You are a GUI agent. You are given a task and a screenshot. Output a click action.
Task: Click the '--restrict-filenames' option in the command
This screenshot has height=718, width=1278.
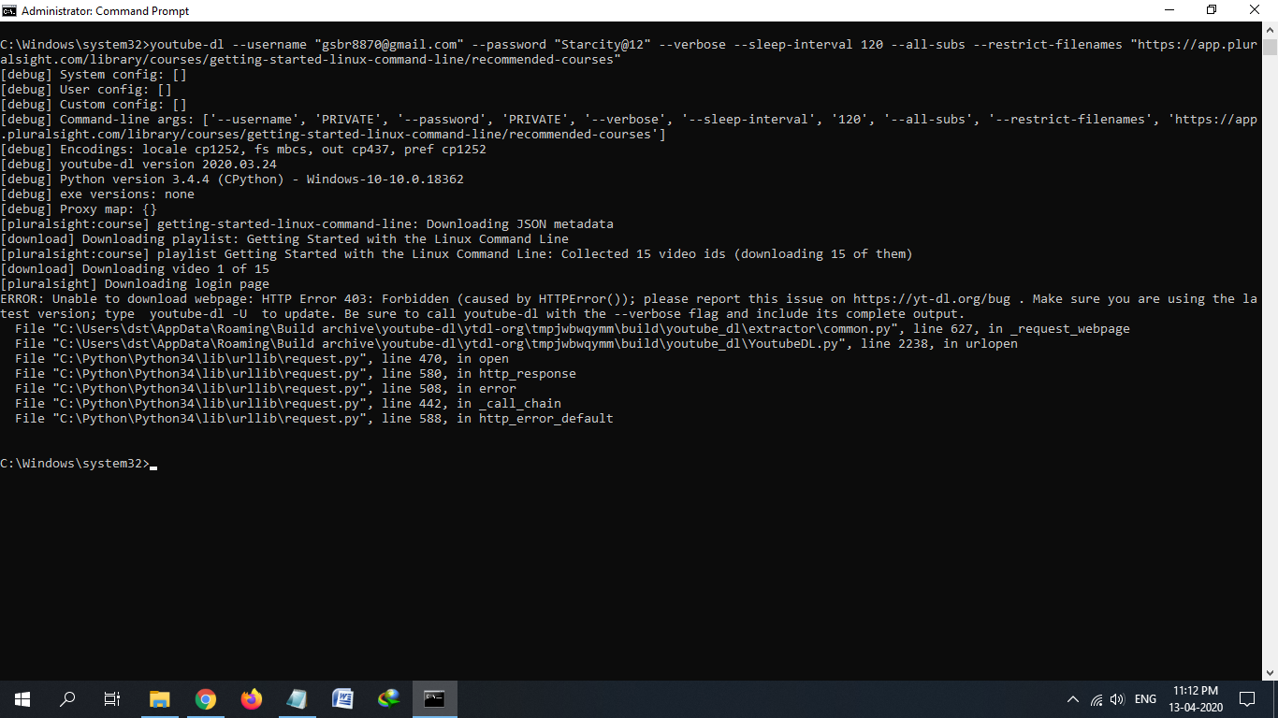point(1048,45)
